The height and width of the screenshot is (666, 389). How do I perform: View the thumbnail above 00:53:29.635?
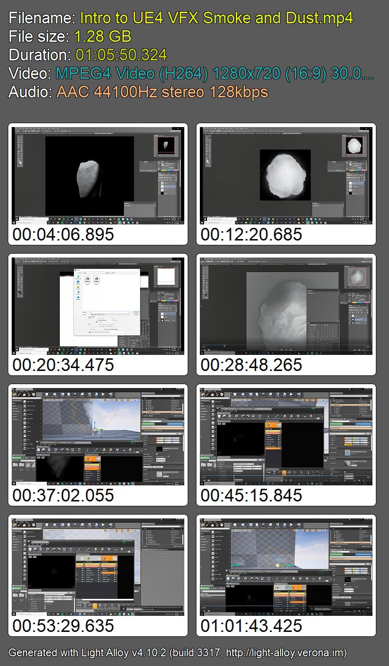tap(98, 567)
